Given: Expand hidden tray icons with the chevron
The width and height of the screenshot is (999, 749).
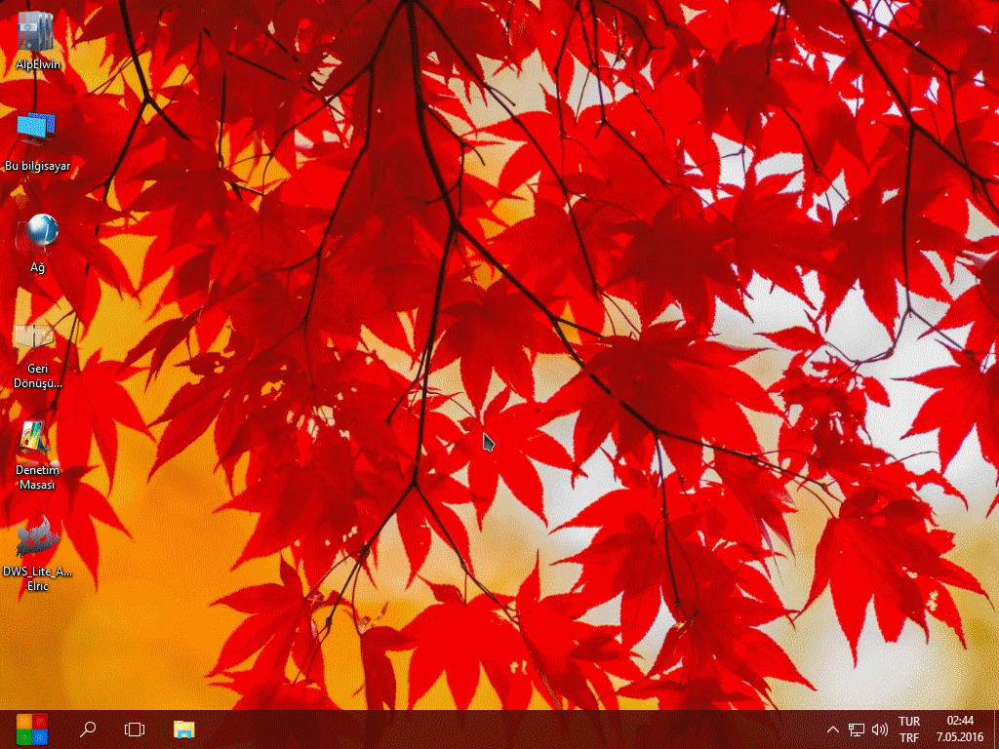Looking at the screenshot, I should [x=832, y=729].
